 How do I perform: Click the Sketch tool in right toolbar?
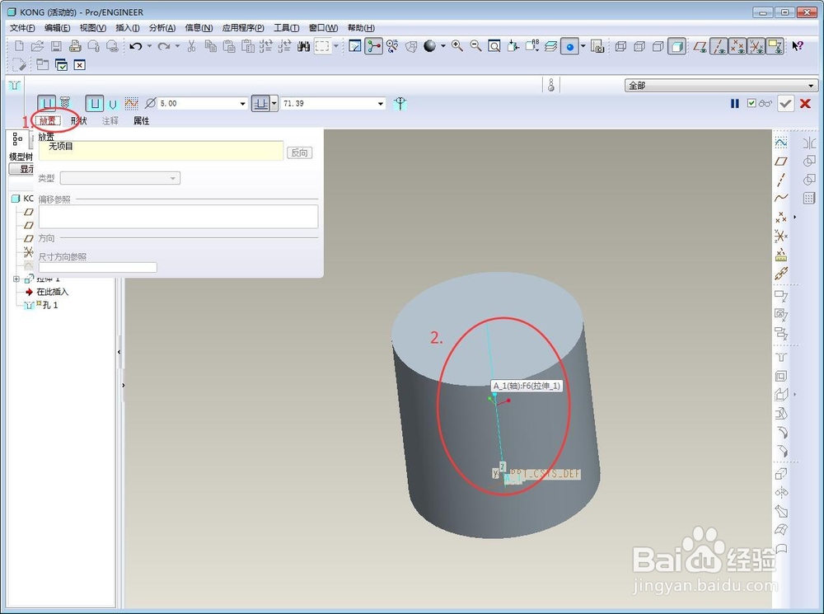point(781,143)
